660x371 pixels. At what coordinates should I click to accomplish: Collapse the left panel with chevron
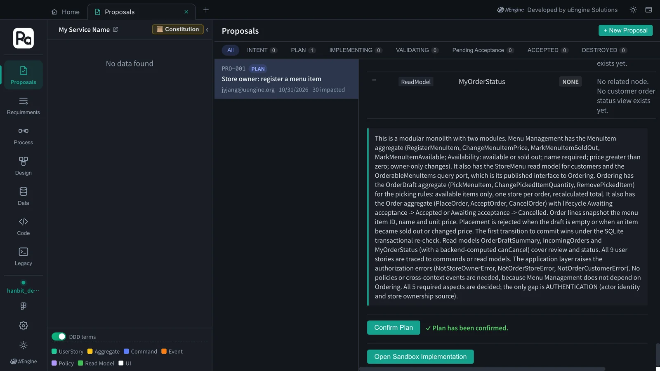click(207, 30)
